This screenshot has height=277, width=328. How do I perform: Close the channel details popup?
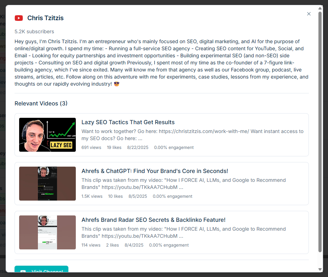click(309, 14)
